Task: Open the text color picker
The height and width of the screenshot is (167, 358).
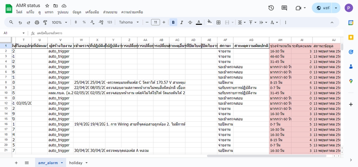Action: (199, 22)
